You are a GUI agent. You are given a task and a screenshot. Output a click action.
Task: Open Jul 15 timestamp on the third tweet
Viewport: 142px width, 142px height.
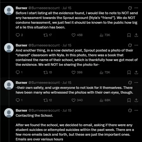[67, 83]
